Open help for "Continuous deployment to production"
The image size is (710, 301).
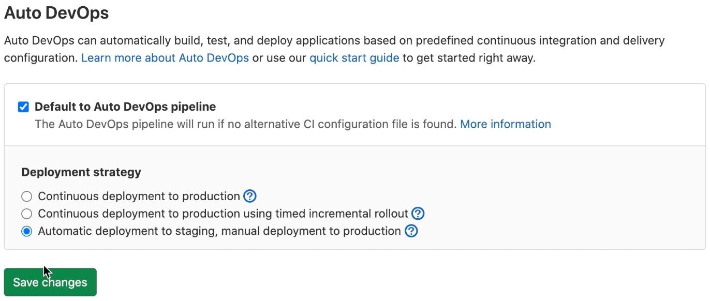click(x=249, y=196)
